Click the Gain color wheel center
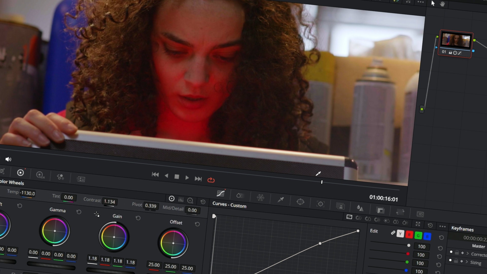The height and width of the screenshot is (274, 487). pyautogui.click(x=114, y=237)
